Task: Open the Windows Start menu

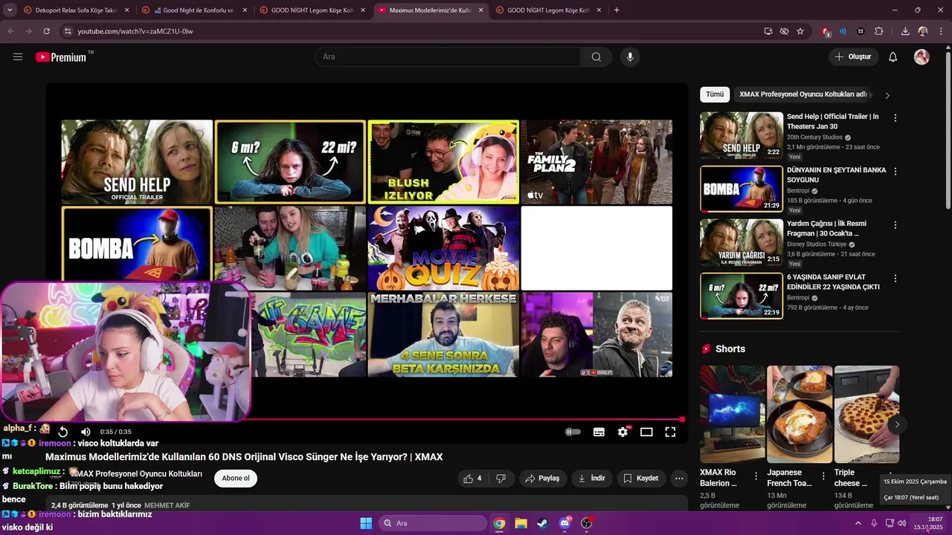Action: [x=366, y=523]
